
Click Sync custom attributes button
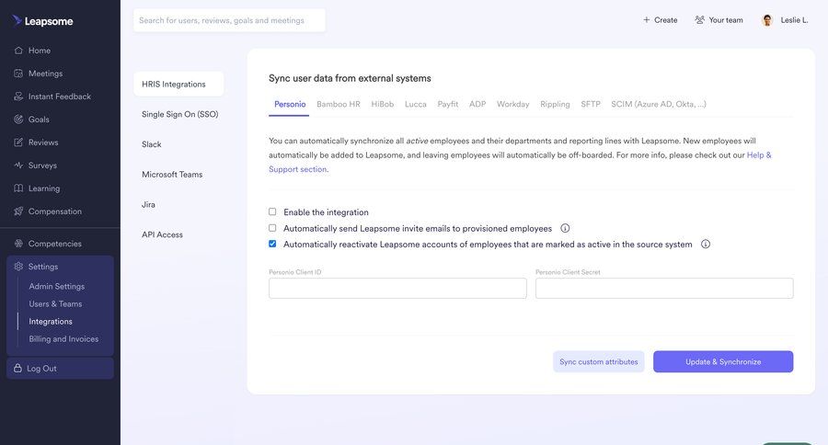tap(599, 361)
